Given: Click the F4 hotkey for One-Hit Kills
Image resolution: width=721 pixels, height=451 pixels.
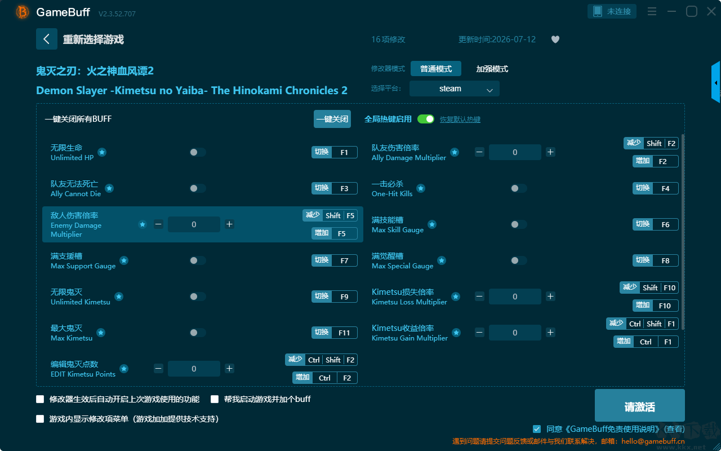Looking at the screenshot, I should point(656,188).
